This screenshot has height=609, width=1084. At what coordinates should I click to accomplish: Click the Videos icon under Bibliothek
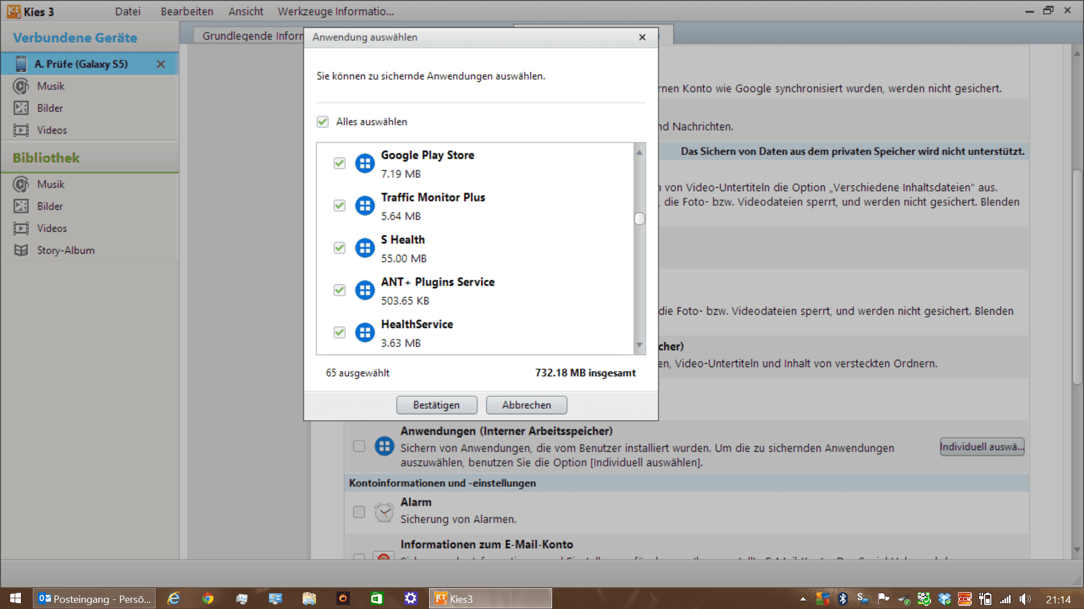21,228
